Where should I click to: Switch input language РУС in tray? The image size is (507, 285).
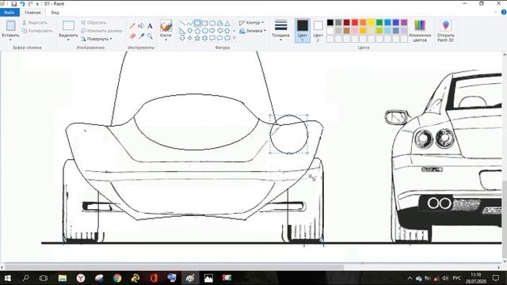point(456,278)
